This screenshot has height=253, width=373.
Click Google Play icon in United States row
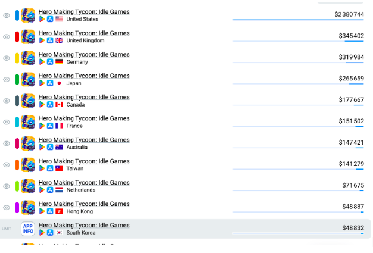[x=42, y=19]
